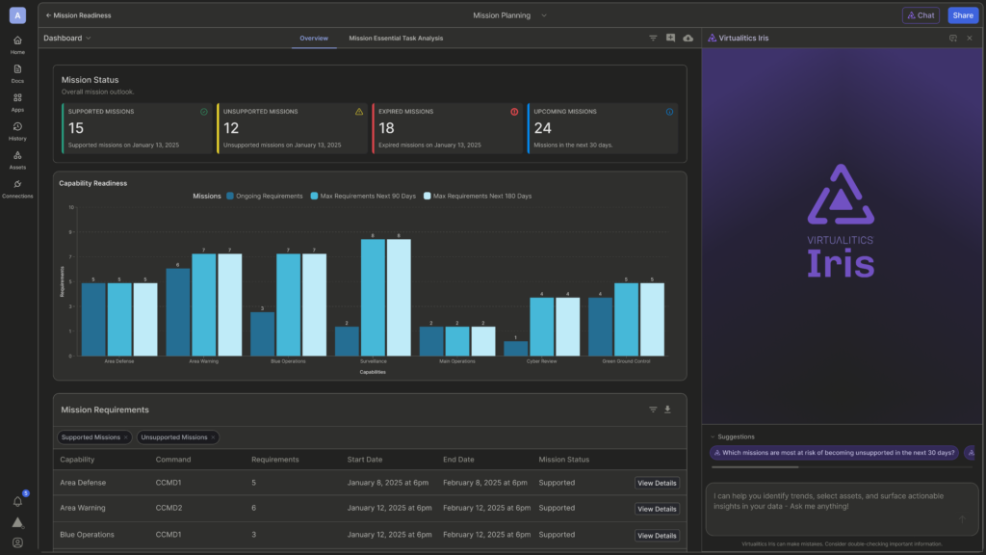Click the Unsupported Missions card value 12
This screenshot has height=555, width=986.
click(x=231, y=128)
